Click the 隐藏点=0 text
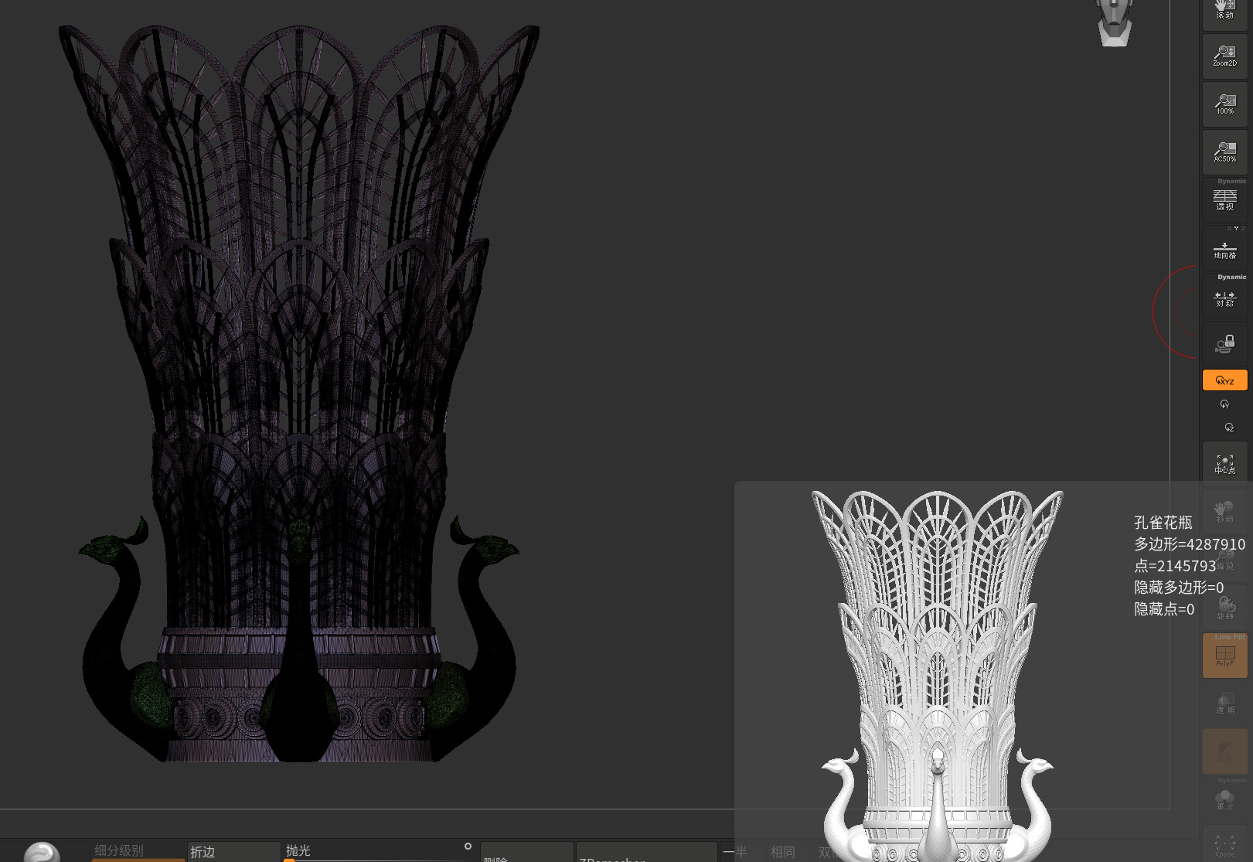 tap(1164, 609)
